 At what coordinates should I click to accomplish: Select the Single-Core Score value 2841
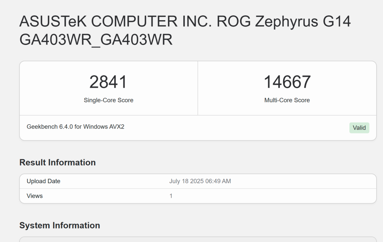point(108,82)
